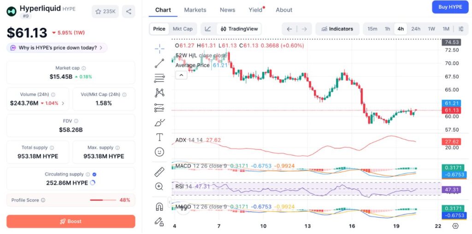Click Circulating supply info icon
472x234 pixels.
[88, 174]
